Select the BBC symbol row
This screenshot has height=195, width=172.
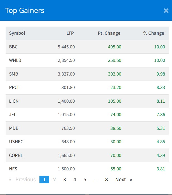(13, 47)
